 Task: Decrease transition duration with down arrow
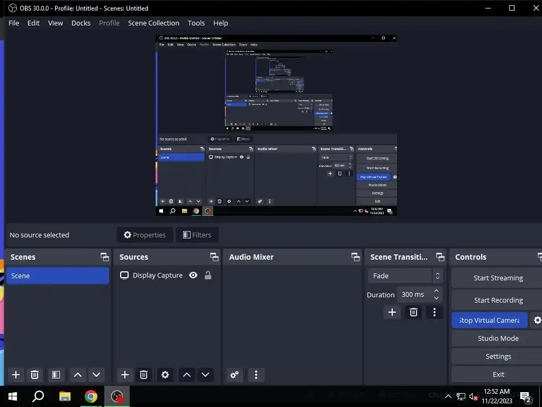[x=436, y=298]
